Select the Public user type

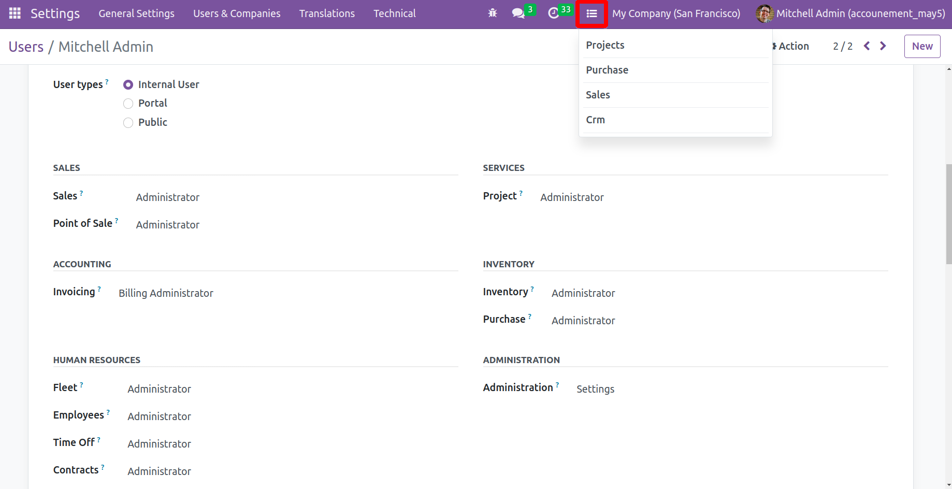pos(128,123)
